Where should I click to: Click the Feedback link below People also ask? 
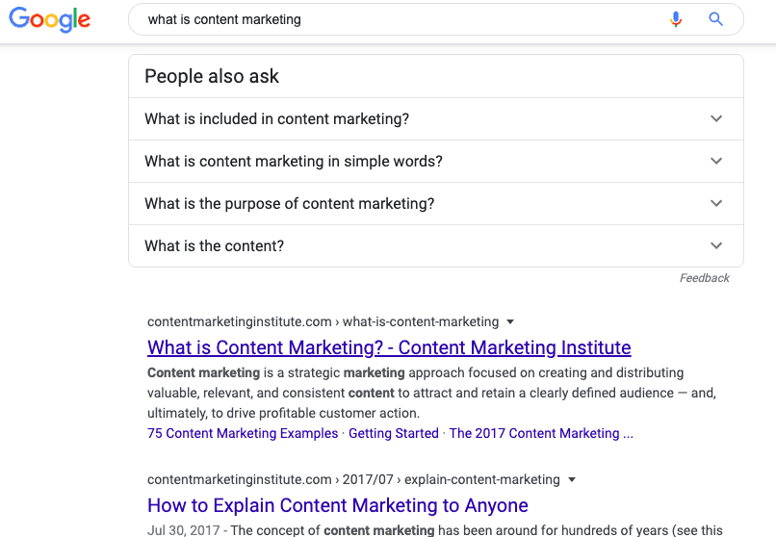(704, 278)
